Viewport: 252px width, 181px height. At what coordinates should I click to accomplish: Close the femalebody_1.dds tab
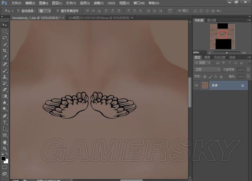63,18
